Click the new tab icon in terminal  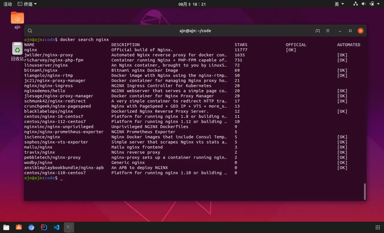point(318,31)
